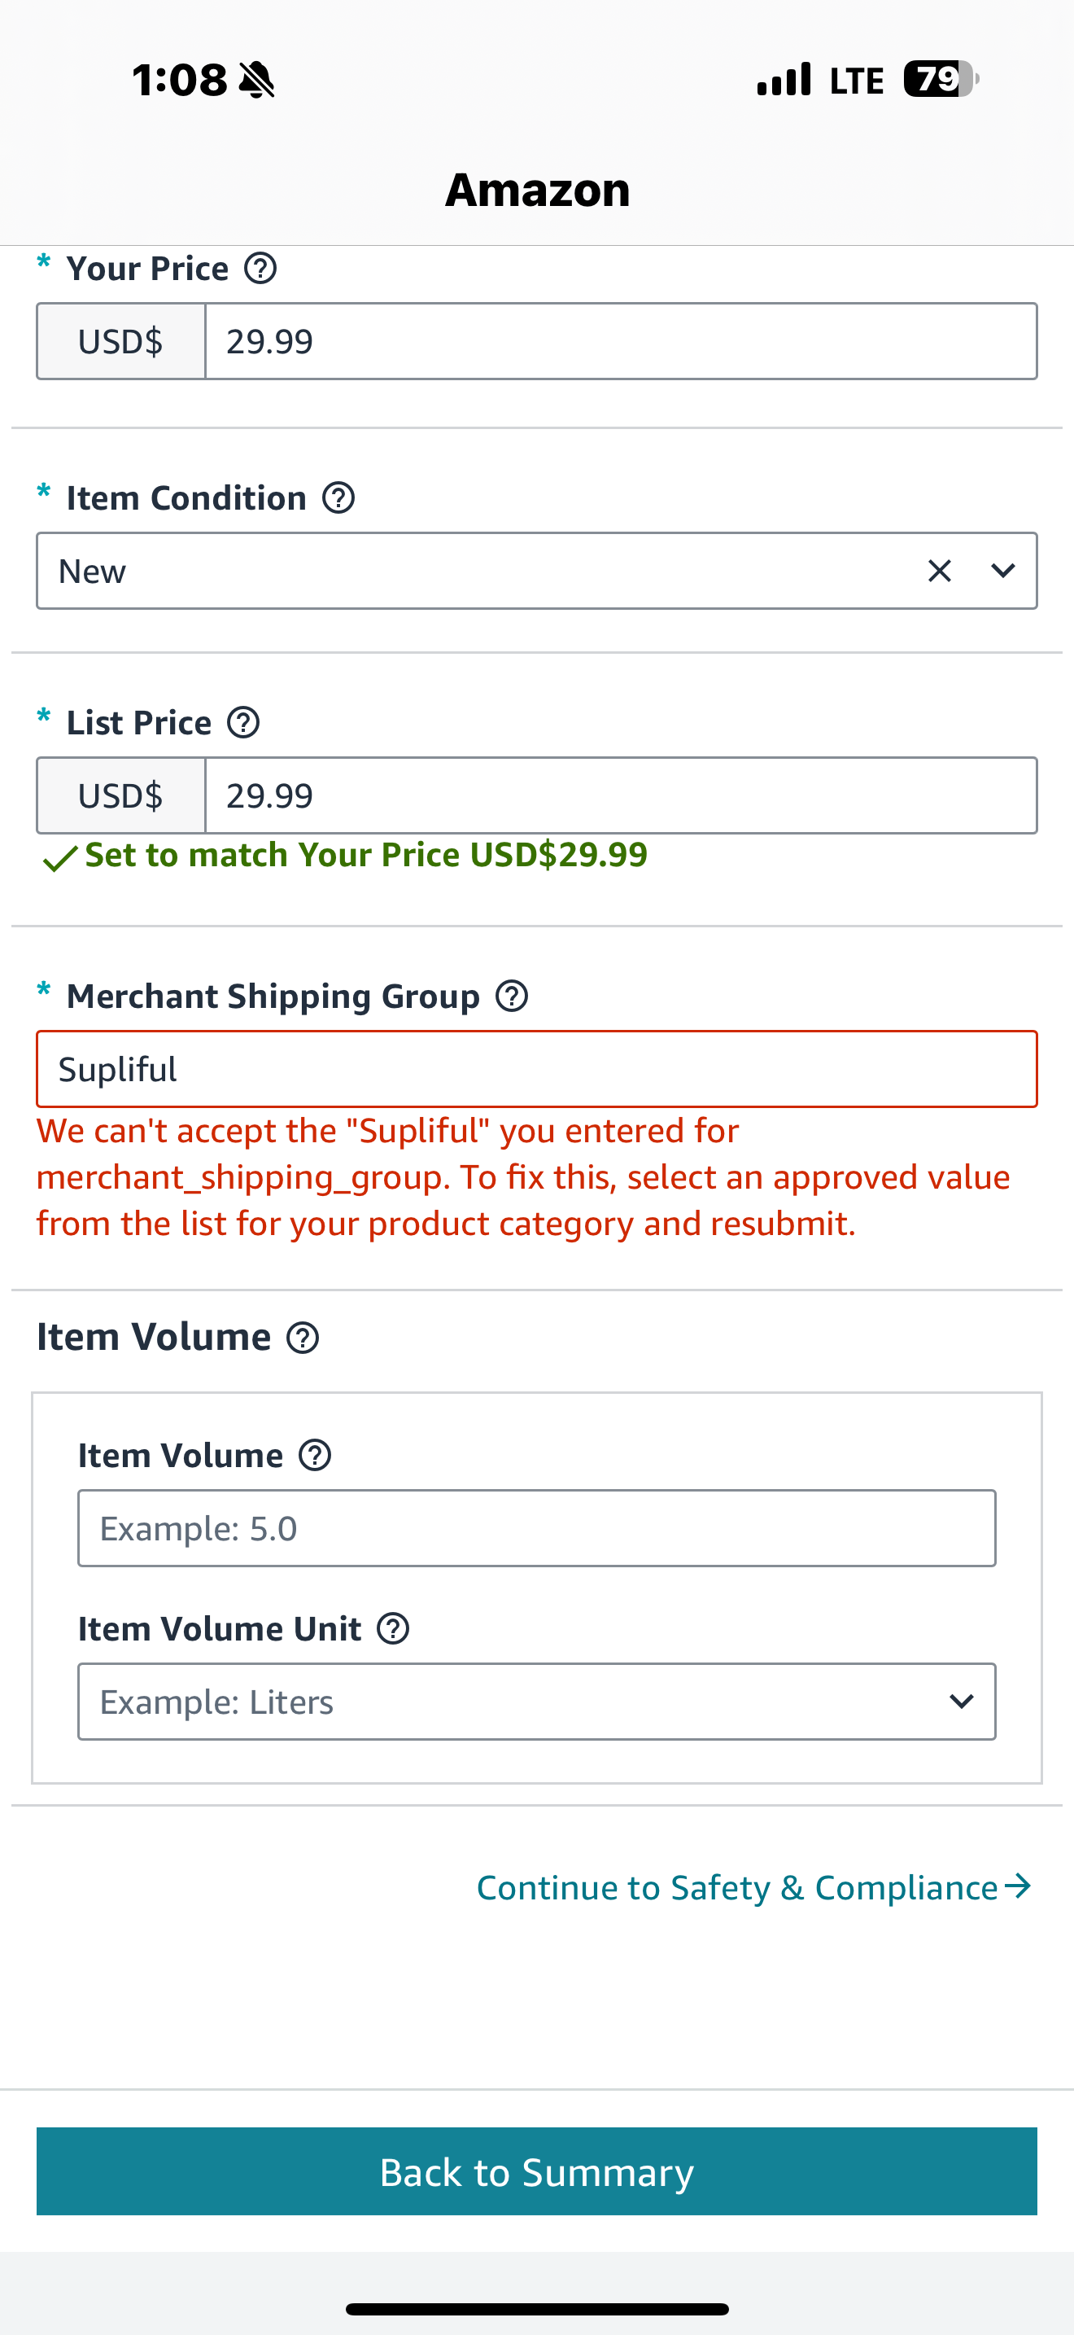Expand the Item Condition dropdown arrow
The image size is (1074, 2335).
[x=1002, y=571]
